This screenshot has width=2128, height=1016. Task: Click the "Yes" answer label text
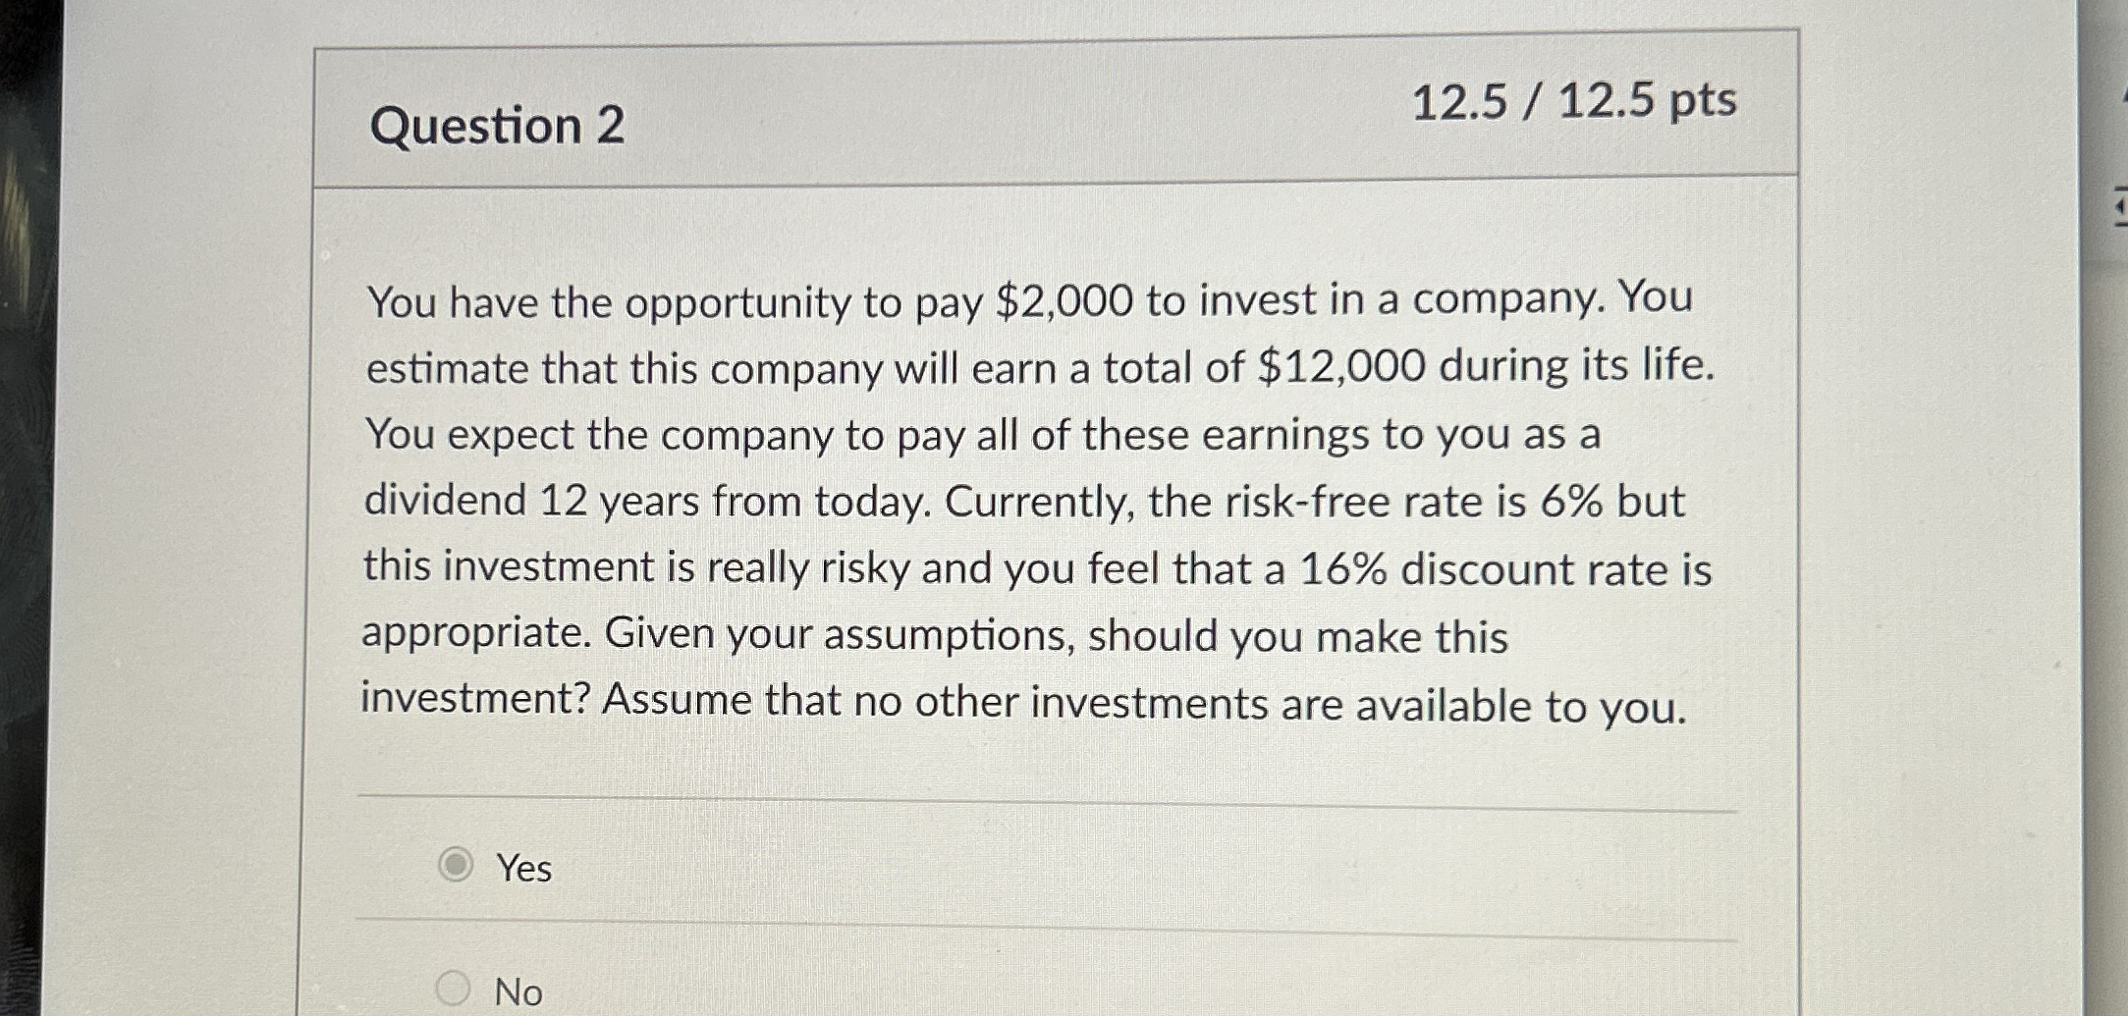click(522, 868)
